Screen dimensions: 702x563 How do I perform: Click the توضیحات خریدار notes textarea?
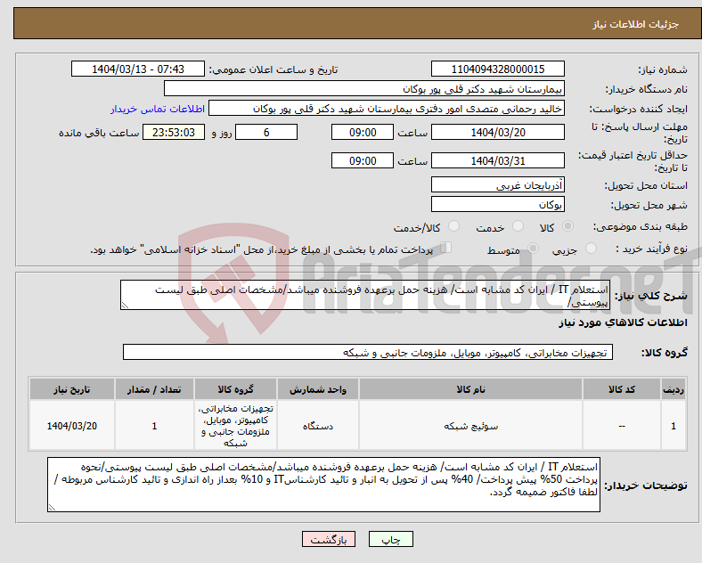click(x=323, y=485)
